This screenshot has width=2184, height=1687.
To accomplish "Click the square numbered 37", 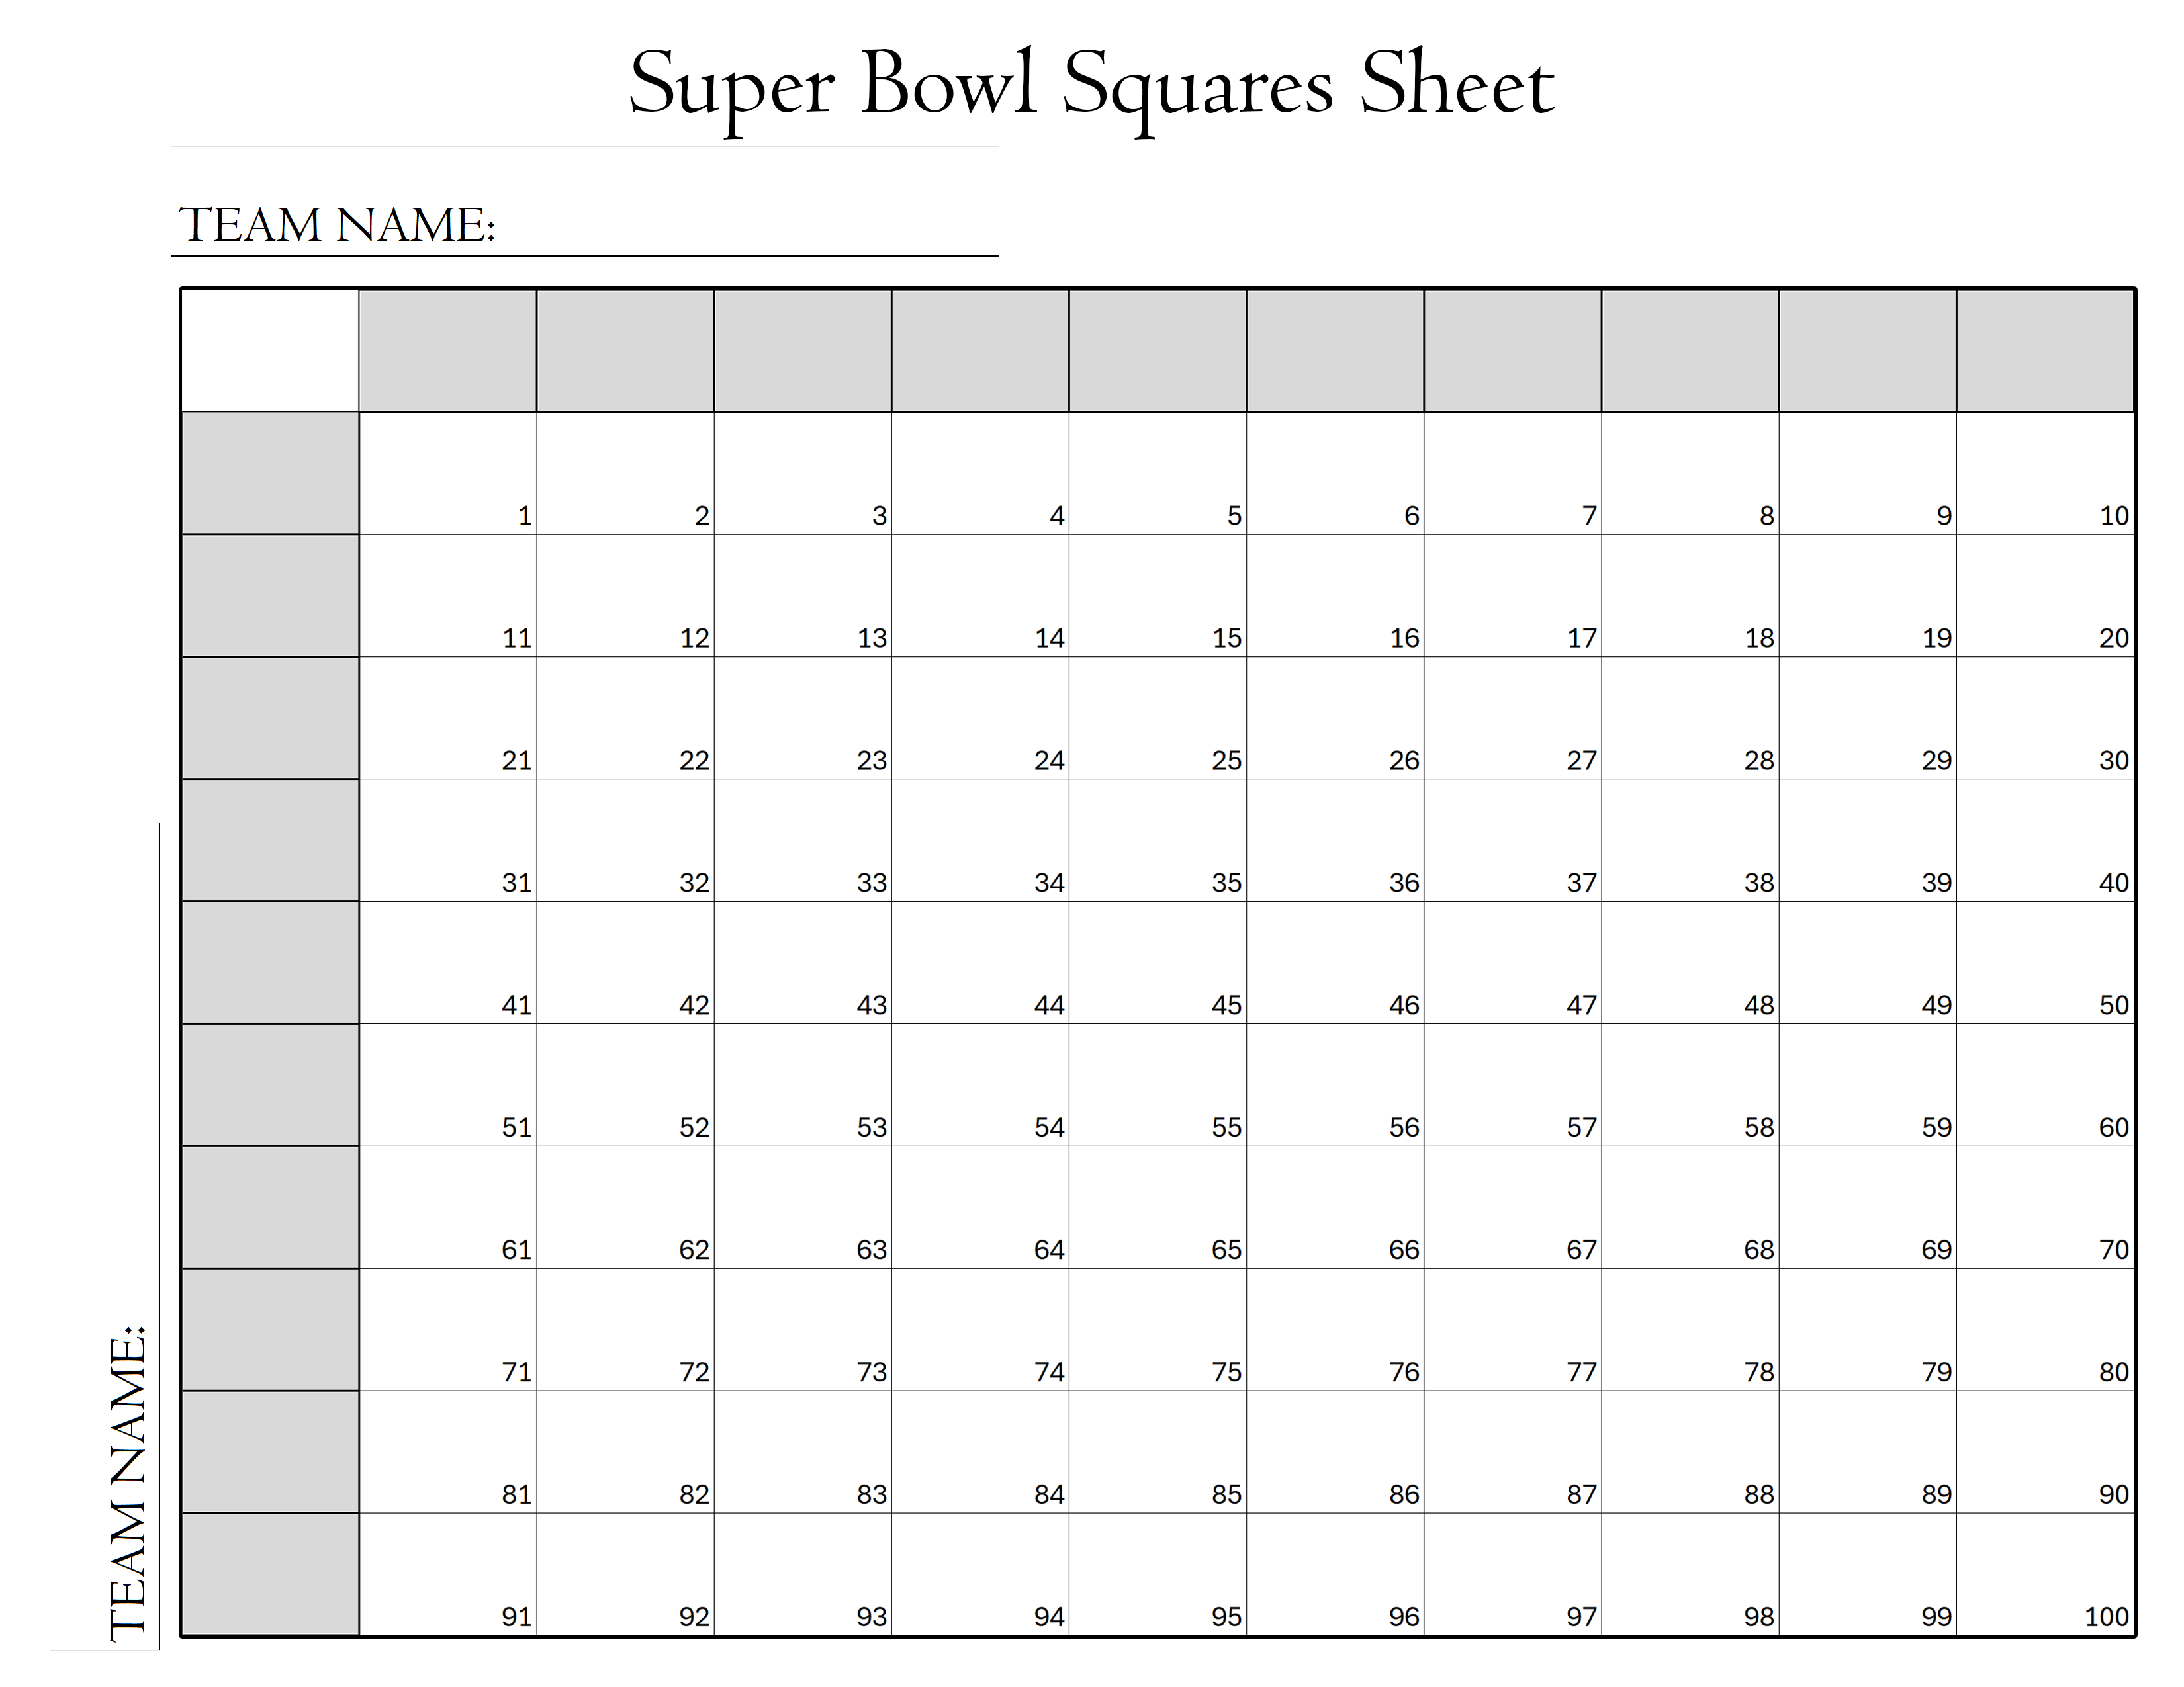I will point(1512,840).
